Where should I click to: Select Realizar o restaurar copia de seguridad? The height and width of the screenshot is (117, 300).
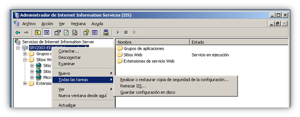175,80
